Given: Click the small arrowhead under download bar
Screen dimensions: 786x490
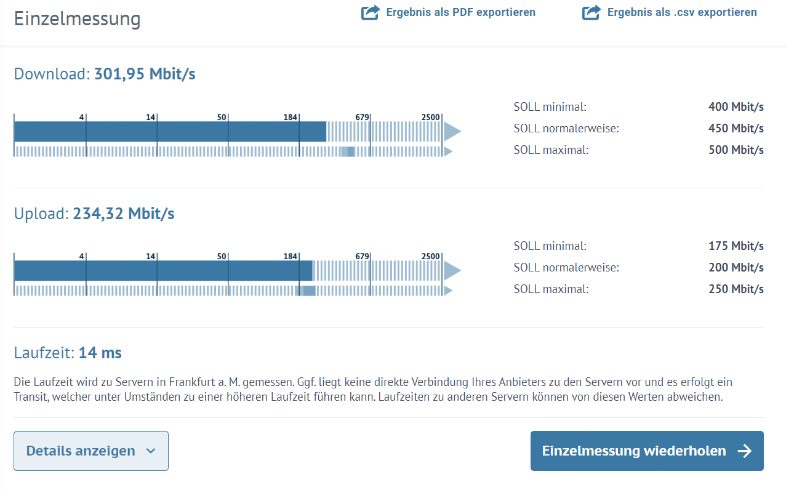Looking at the screenshot, I should (x=448, y=151).
